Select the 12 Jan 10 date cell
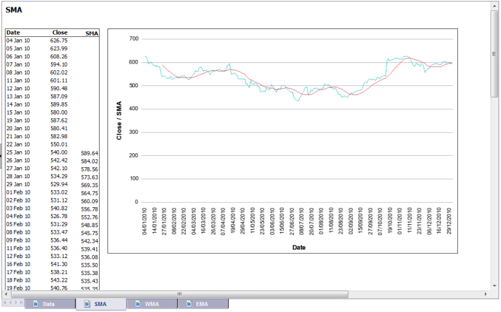 [x=18, y=88]
